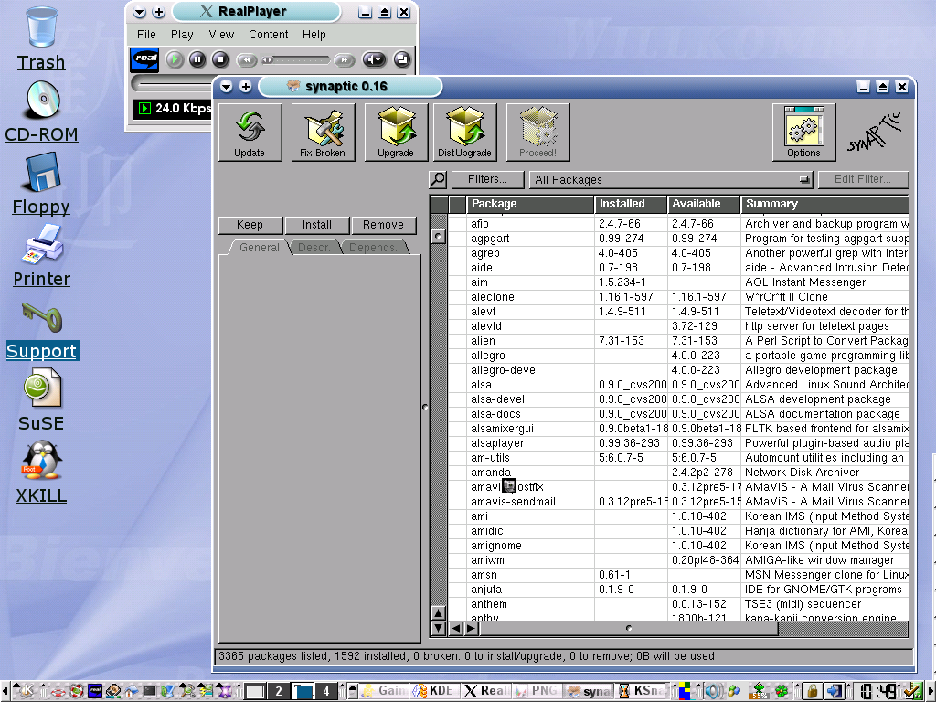Click the speaker volume icon in the system tray
Screen dimensions: 936x702
[x=714, y=691]
